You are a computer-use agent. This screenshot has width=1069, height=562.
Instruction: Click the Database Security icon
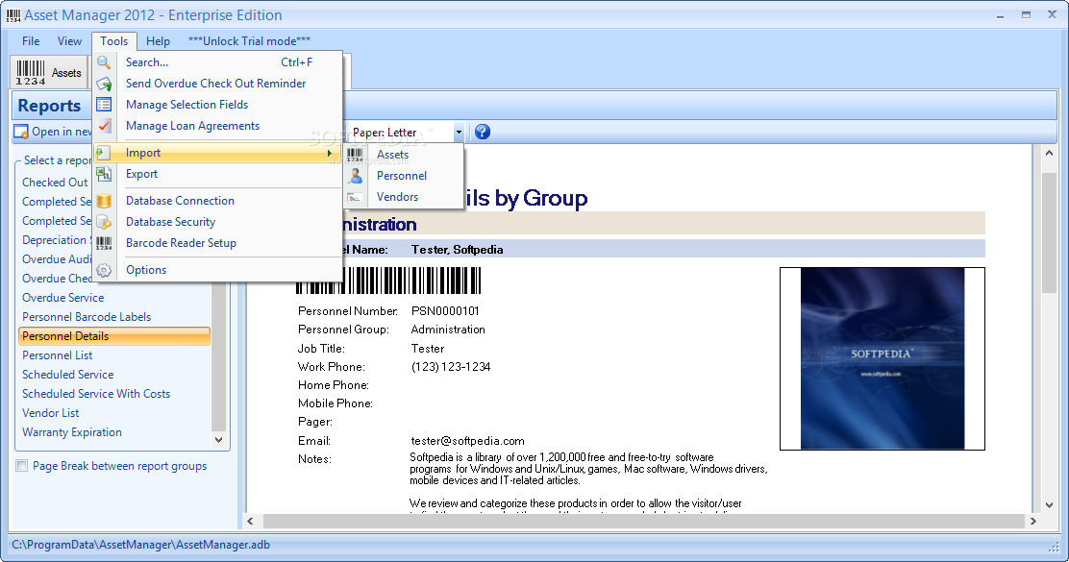pyautogui.click(x=104, y=222)
